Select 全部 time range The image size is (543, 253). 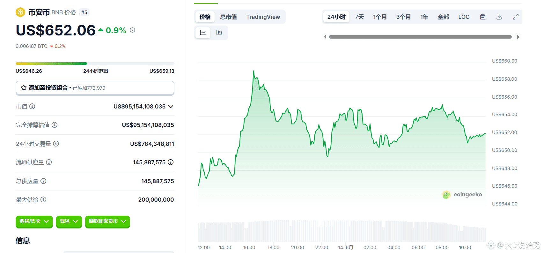443,17
